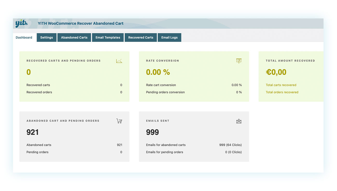Click the envelope icon on Emails Sent card
The image size is (337, 191).
click(239, 121)
